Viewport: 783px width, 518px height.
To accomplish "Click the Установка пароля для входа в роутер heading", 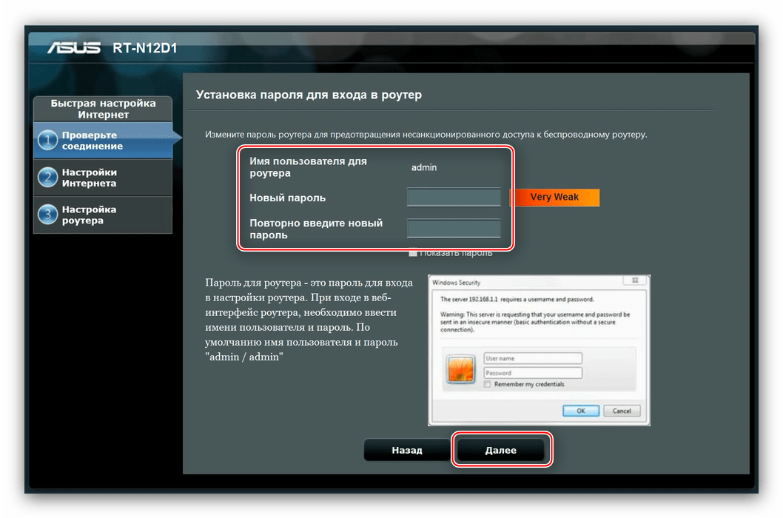I will point(309,95).
